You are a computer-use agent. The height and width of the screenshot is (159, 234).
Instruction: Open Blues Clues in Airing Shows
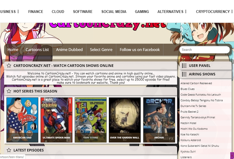187,89
